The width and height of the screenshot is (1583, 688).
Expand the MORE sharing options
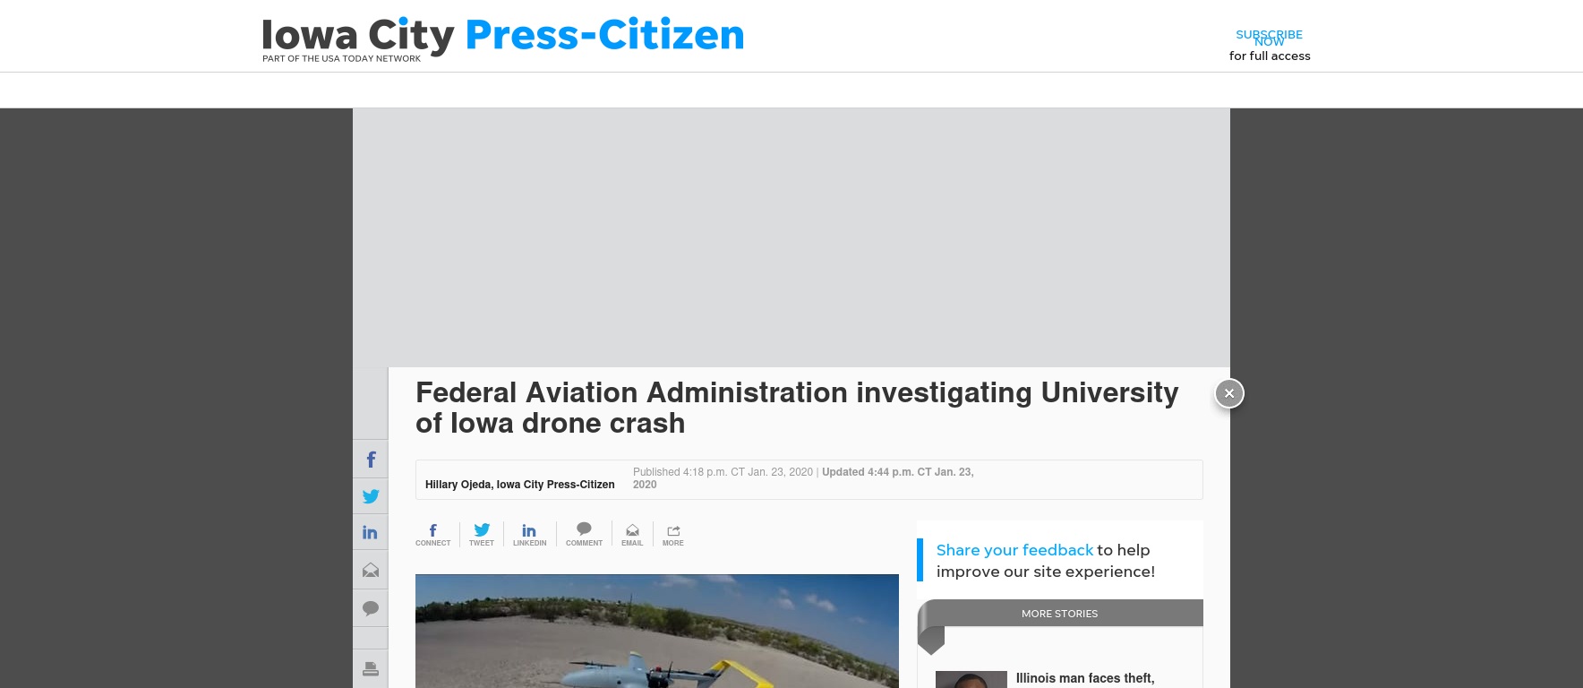point(673,535)
